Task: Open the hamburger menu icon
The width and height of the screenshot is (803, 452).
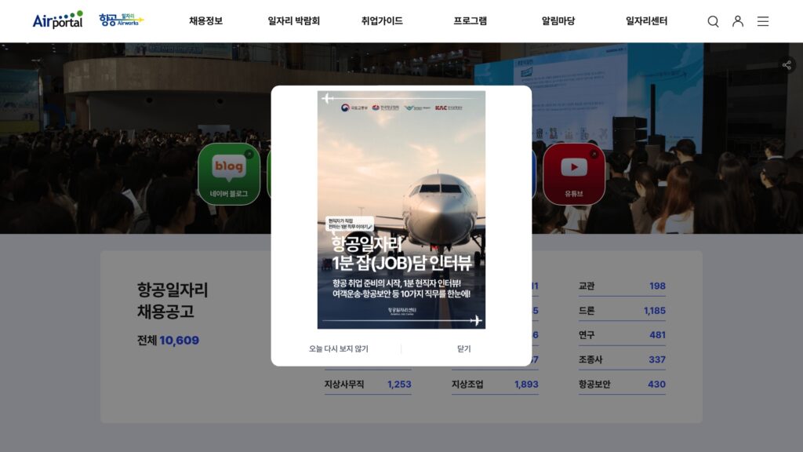Action: 763,21
